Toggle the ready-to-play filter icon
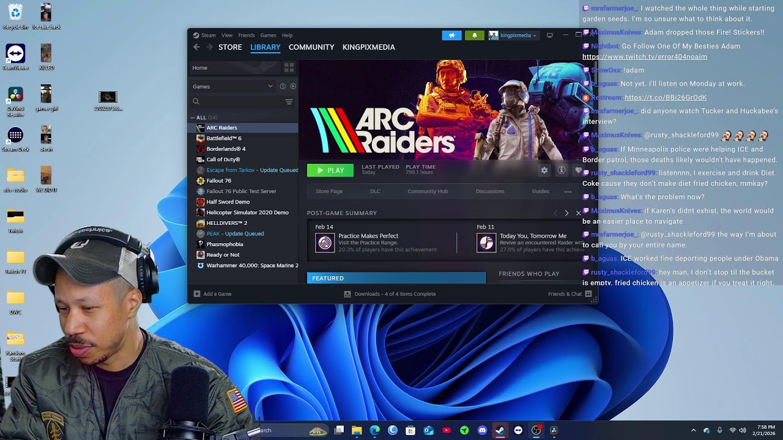This screenshot has width=783, height=440. point(293,86)
